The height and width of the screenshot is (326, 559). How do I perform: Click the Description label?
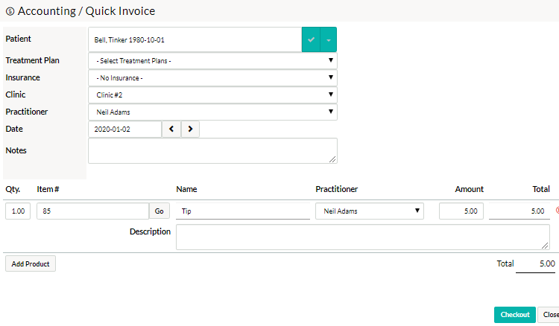tap(150, 231)
